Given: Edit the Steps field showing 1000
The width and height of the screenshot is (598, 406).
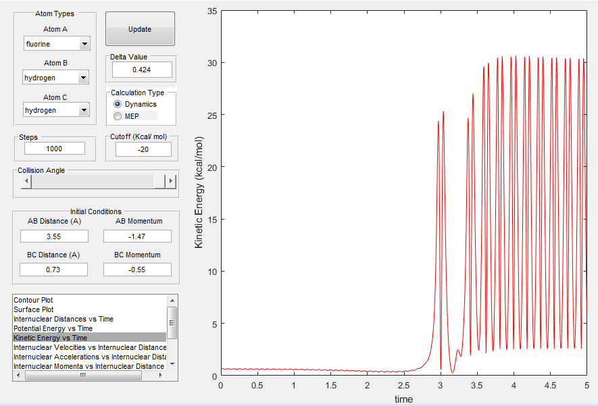Looking at the screenshot, I should click(x=55, y=149).
